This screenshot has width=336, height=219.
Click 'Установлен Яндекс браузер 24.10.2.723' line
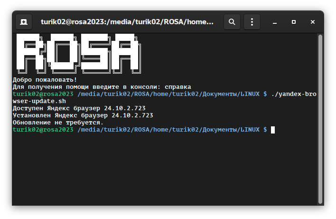(x=83, y=115)
